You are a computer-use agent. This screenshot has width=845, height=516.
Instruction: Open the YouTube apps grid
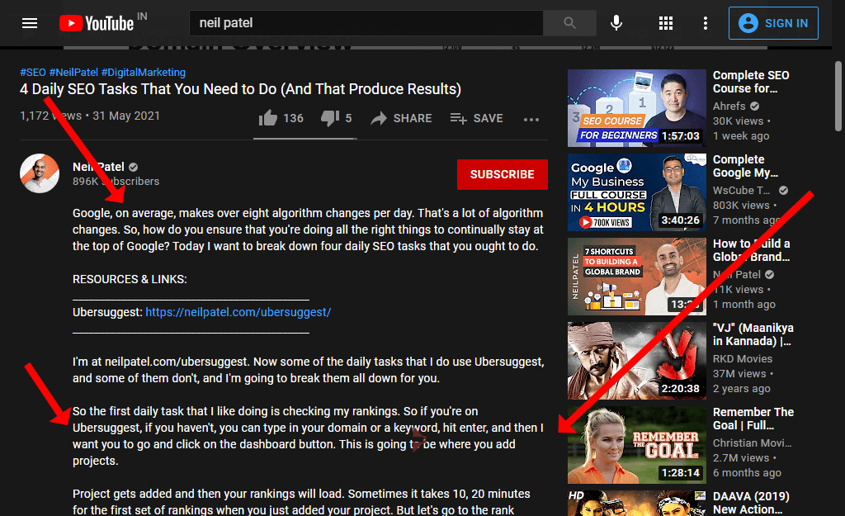666,23
